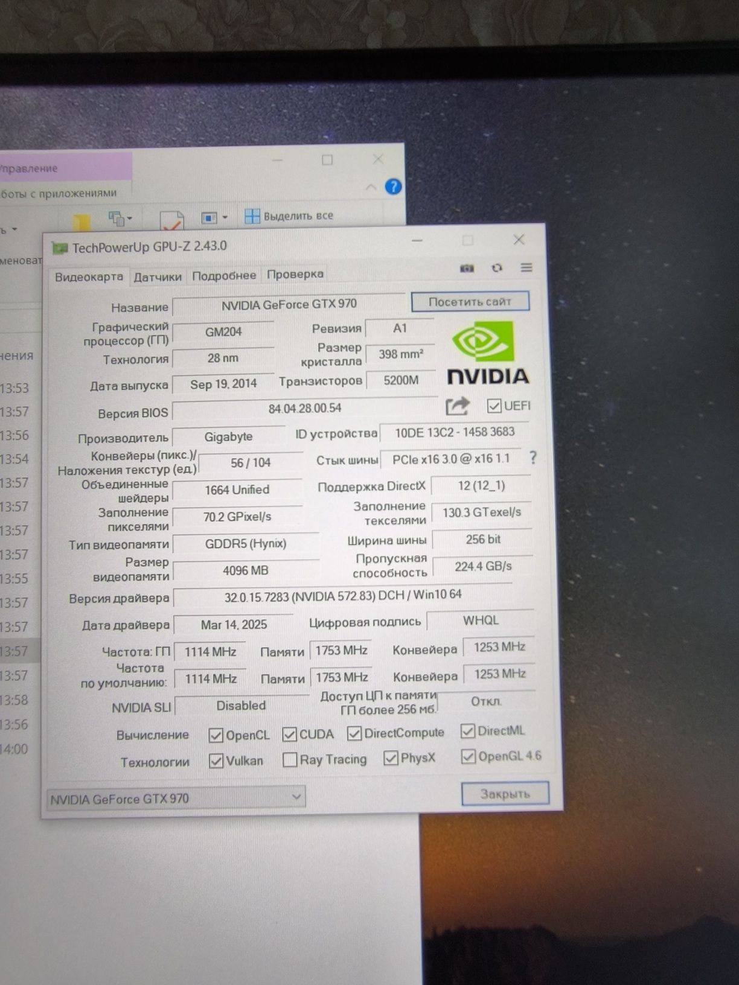739x985 pixels.
Task: Open the Explorer copy-to dropdown icon
Action: (120, 217)
